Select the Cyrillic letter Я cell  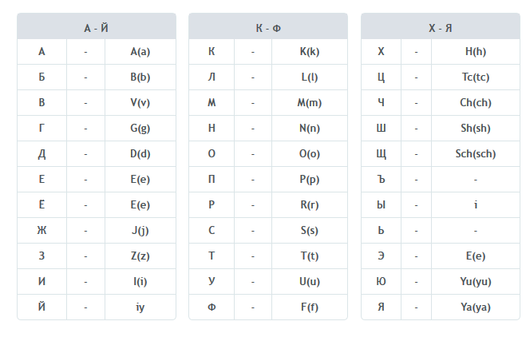(381, 307)
